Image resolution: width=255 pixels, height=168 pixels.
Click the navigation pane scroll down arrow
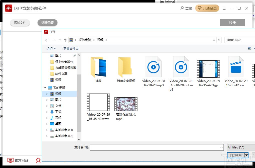[x=79, y=139]
